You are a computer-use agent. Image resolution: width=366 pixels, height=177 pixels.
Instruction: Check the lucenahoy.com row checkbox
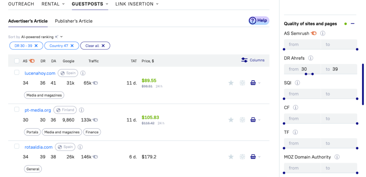tap(17, 73)
